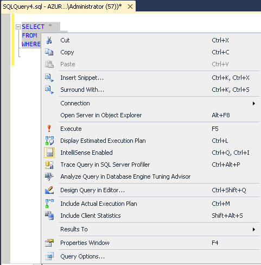Viewport: 261px width, 265px height.
Task: Expand the Results To submenu arrow
Action: click(x=254, y=229)
